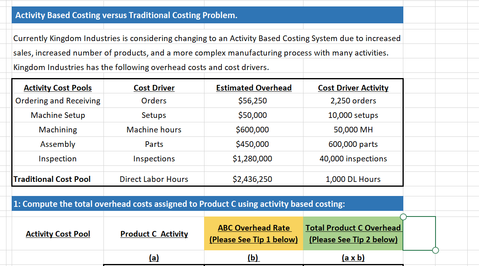Viewport: 479px width, 266px height.
Task: Select the Machining row label
Action: (58, 130)
